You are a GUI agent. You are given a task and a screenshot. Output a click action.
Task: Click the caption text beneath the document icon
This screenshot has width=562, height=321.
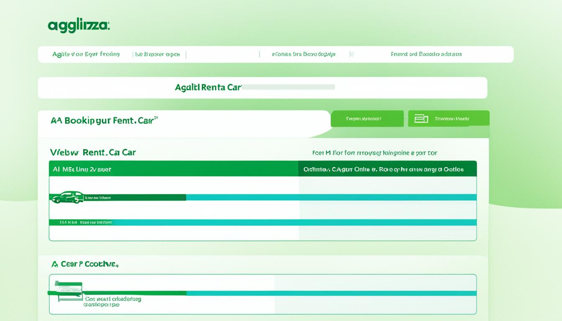click(x=113, y=302)
